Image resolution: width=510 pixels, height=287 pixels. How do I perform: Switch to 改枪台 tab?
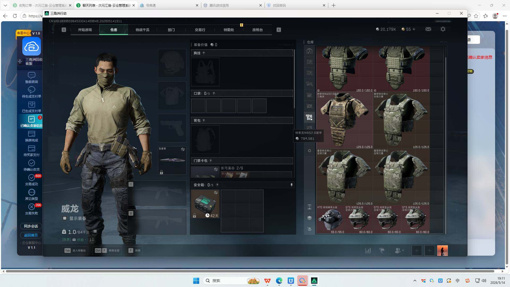click(x=257, y=30)
